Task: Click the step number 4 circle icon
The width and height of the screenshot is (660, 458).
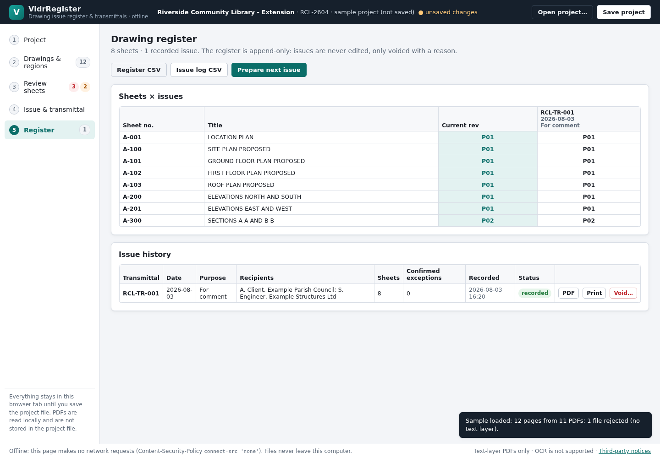Action: 14,109
